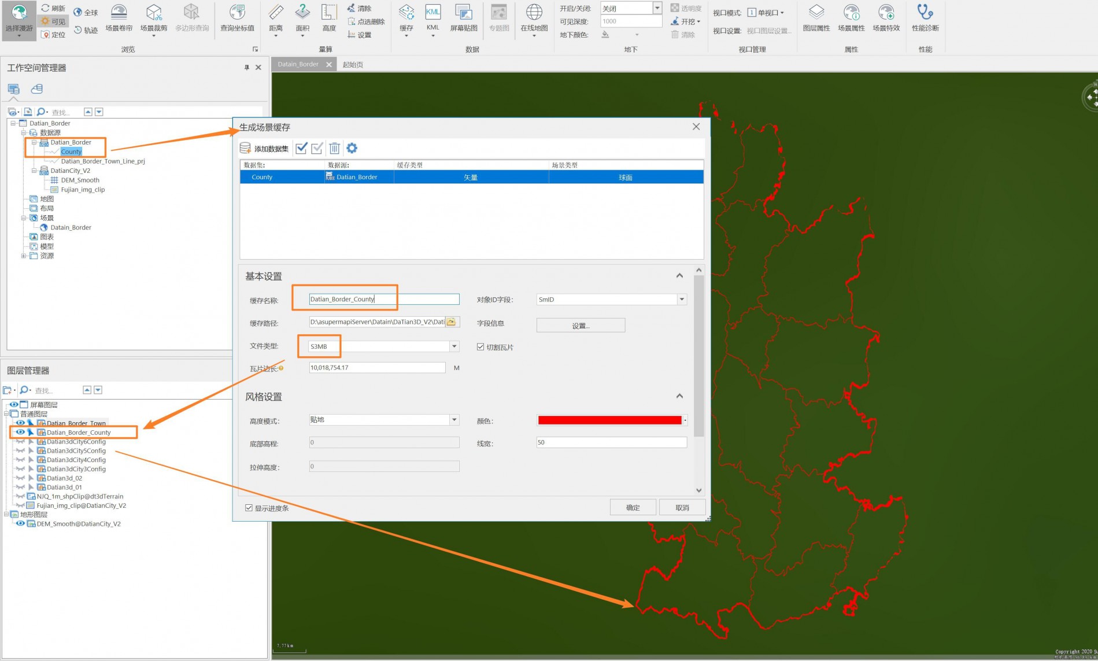
Task: Click the 确定 button
Action: [633, 507]
